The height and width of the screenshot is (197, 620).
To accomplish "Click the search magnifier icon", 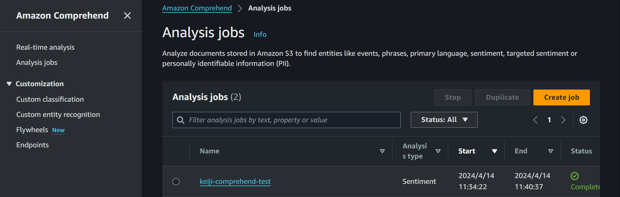I will tap(181, 120).
